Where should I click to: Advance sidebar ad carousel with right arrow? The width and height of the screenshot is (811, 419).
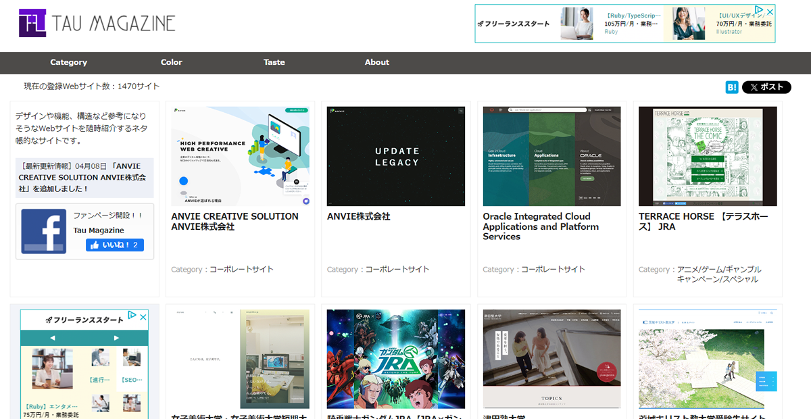(x=116, y=338)
